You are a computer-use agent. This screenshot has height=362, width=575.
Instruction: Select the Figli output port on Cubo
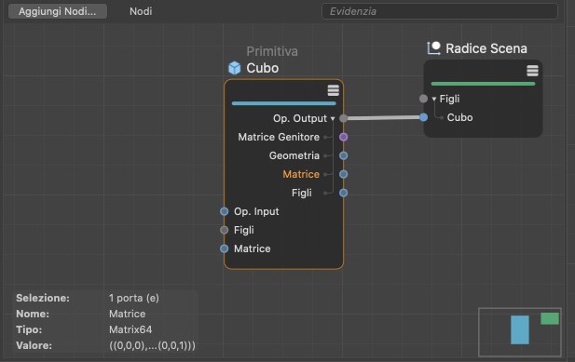pos(343,193)
